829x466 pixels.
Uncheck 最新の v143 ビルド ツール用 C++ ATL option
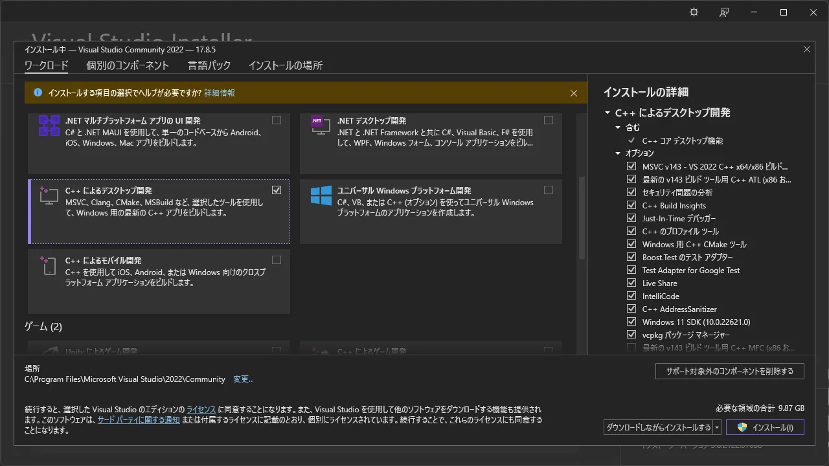click(631, 179)
